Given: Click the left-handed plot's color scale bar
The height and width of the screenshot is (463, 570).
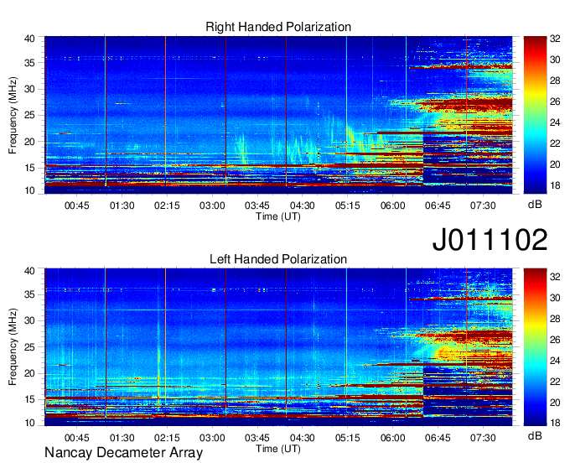Looking at the screenshot, I should [x=535, y=347].
